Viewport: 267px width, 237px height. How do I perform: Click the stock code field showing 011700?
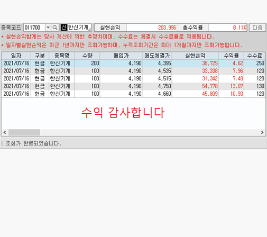tap(34, 28)
